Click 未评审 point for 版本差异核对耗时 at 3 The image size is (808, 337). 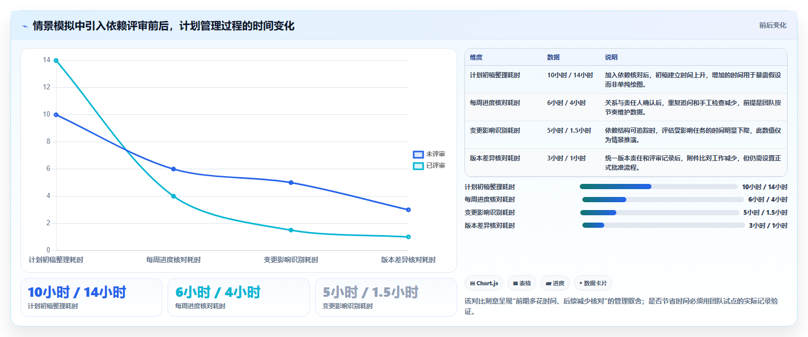[408, 210]
